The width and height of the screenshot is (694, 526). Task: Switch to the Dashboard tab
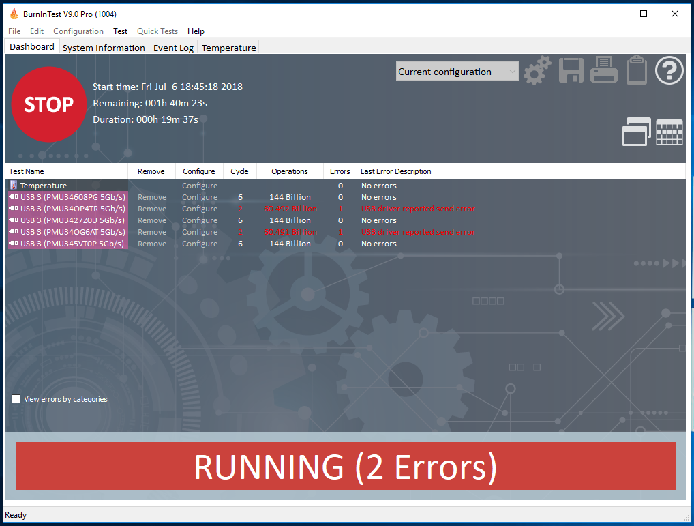32,46
